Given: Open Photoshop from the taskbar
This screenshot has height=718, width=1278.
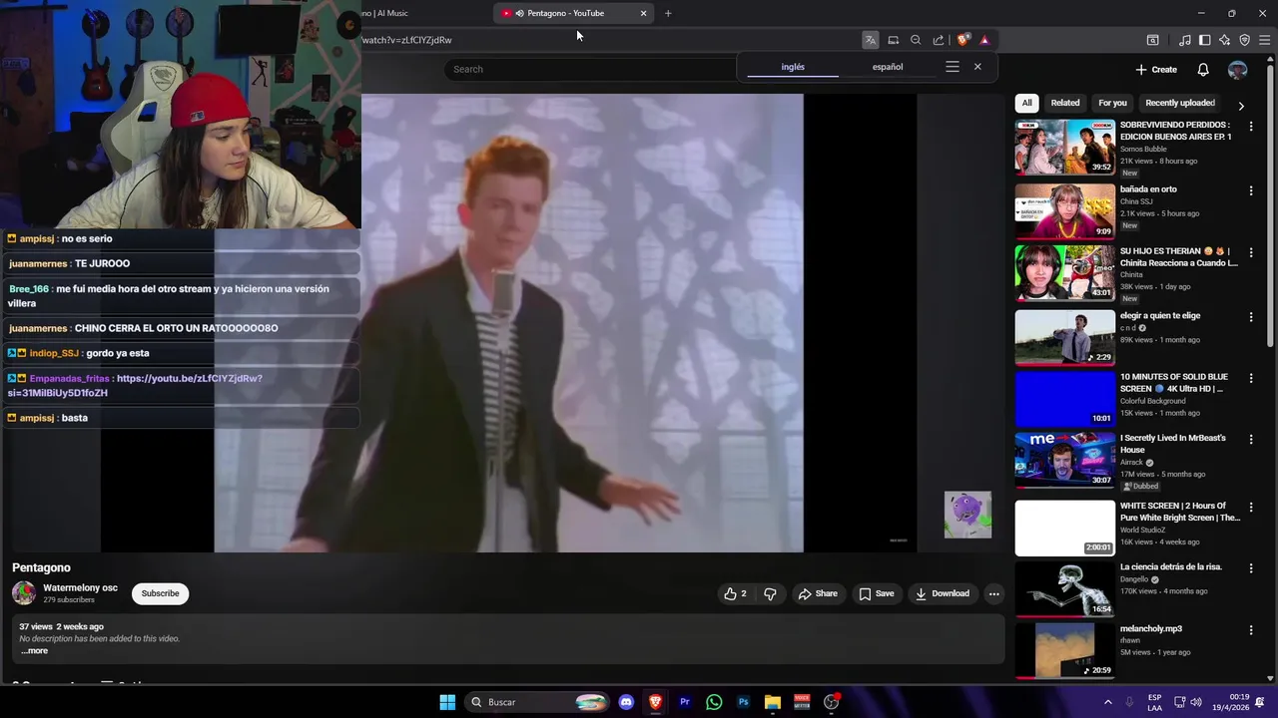Looking at the screenshot, I should pos(743,702).
